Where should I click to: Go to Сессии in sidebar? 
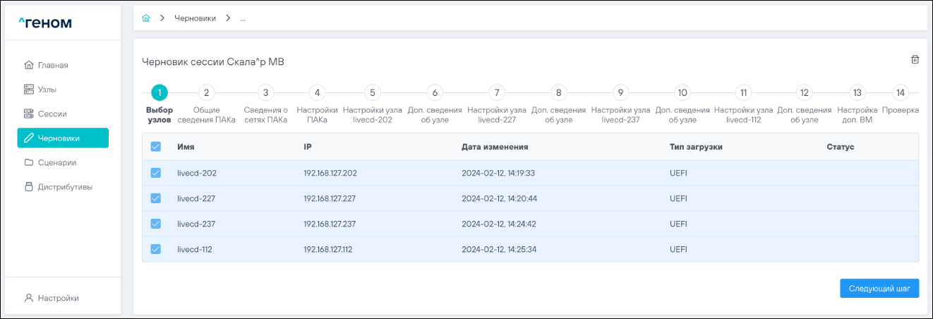(52, 114)
